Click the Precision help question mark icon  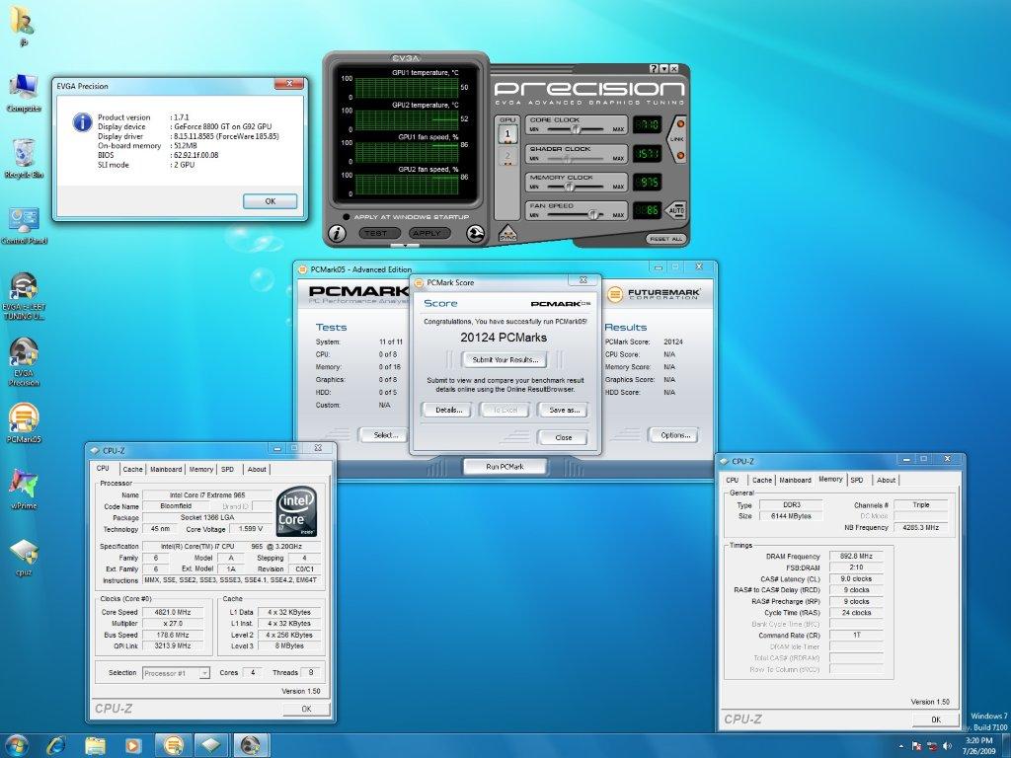pos(654,68)
